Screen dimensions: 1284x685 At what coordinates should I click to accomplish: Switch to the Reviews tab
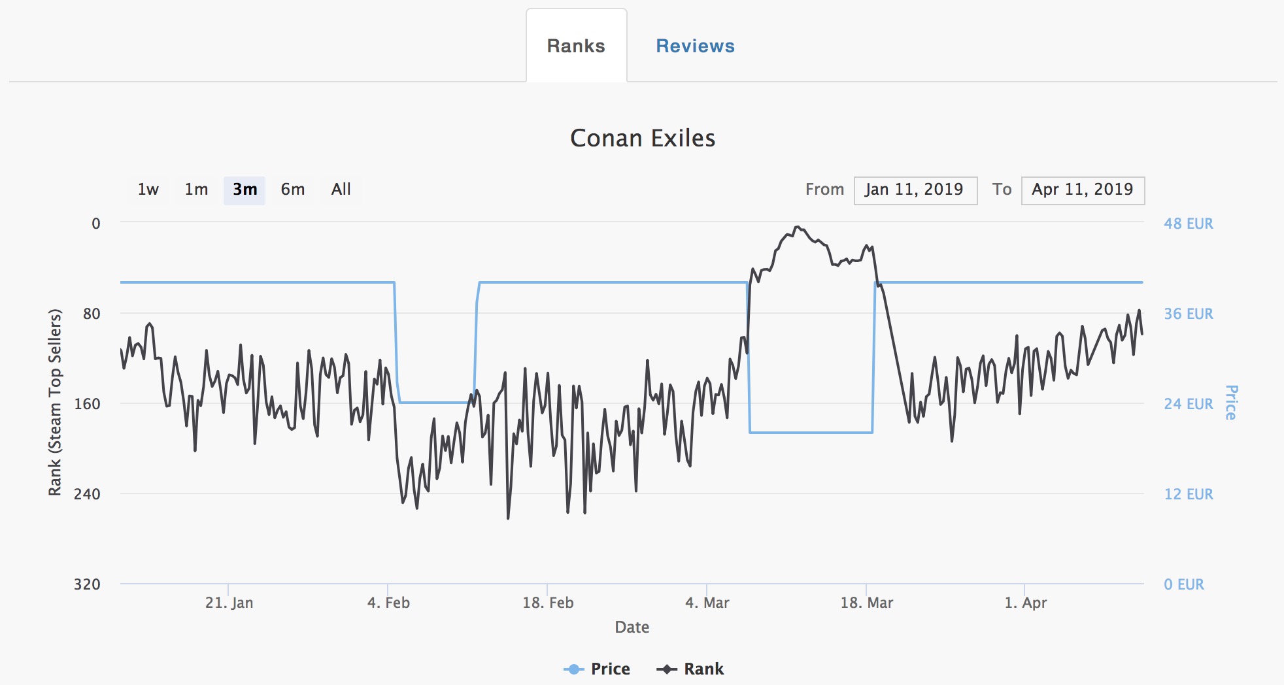pos(695,46)
